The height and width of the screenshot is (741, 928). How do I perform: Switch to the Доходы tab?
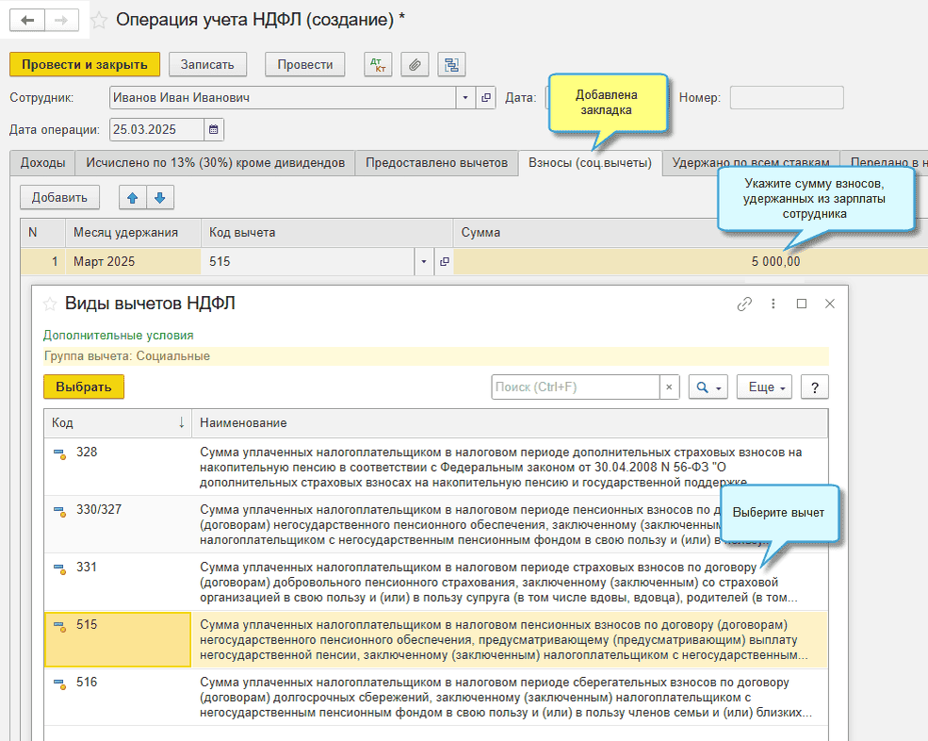point(42,163)
